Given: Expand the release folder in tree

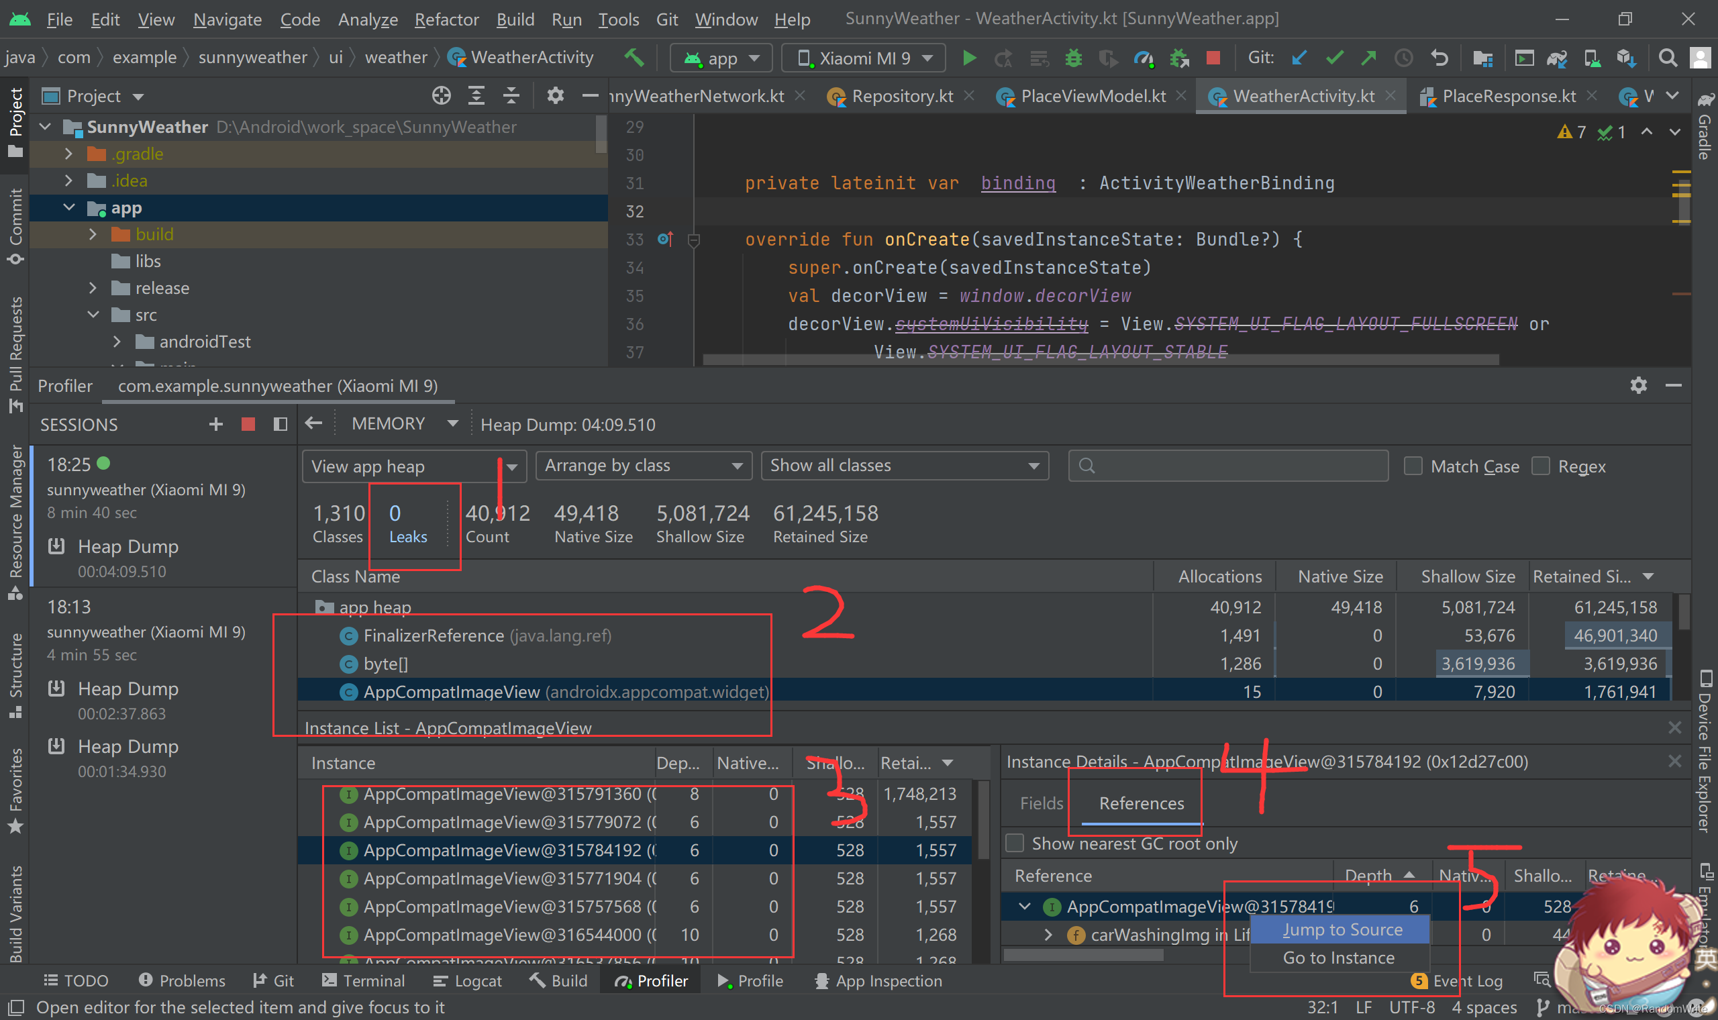Looking at the screenshot, I should click(x=93, y=288).
